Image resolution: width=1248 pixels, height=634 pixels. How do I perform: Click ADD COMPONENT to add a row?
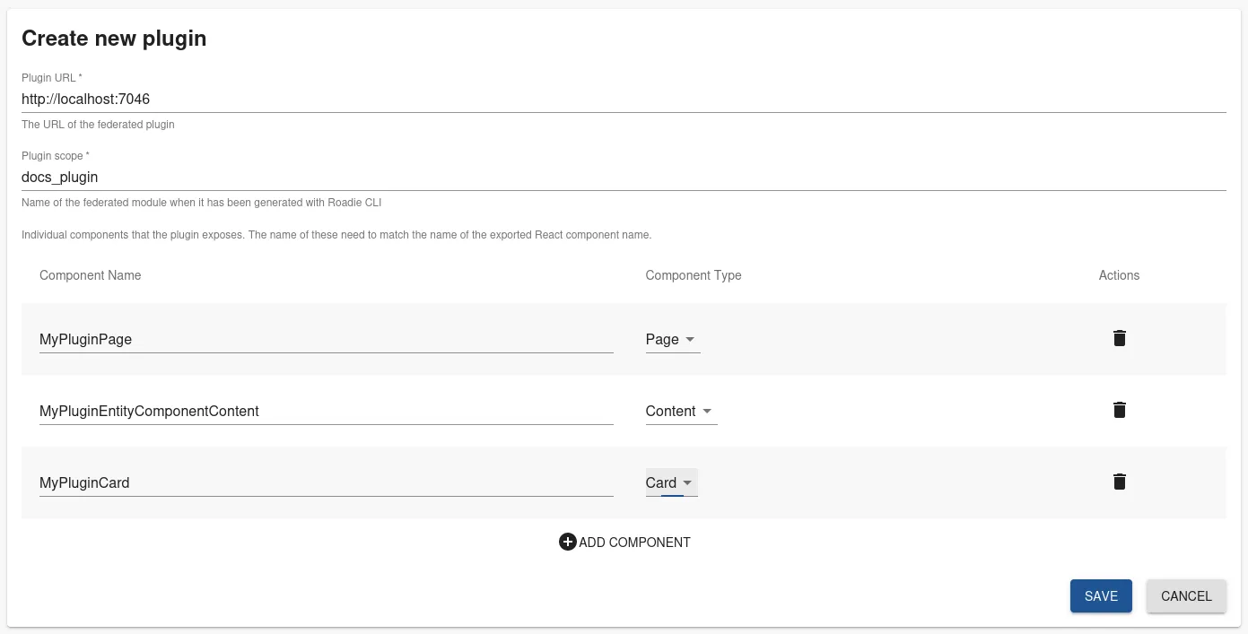click(x=634, y=542)
